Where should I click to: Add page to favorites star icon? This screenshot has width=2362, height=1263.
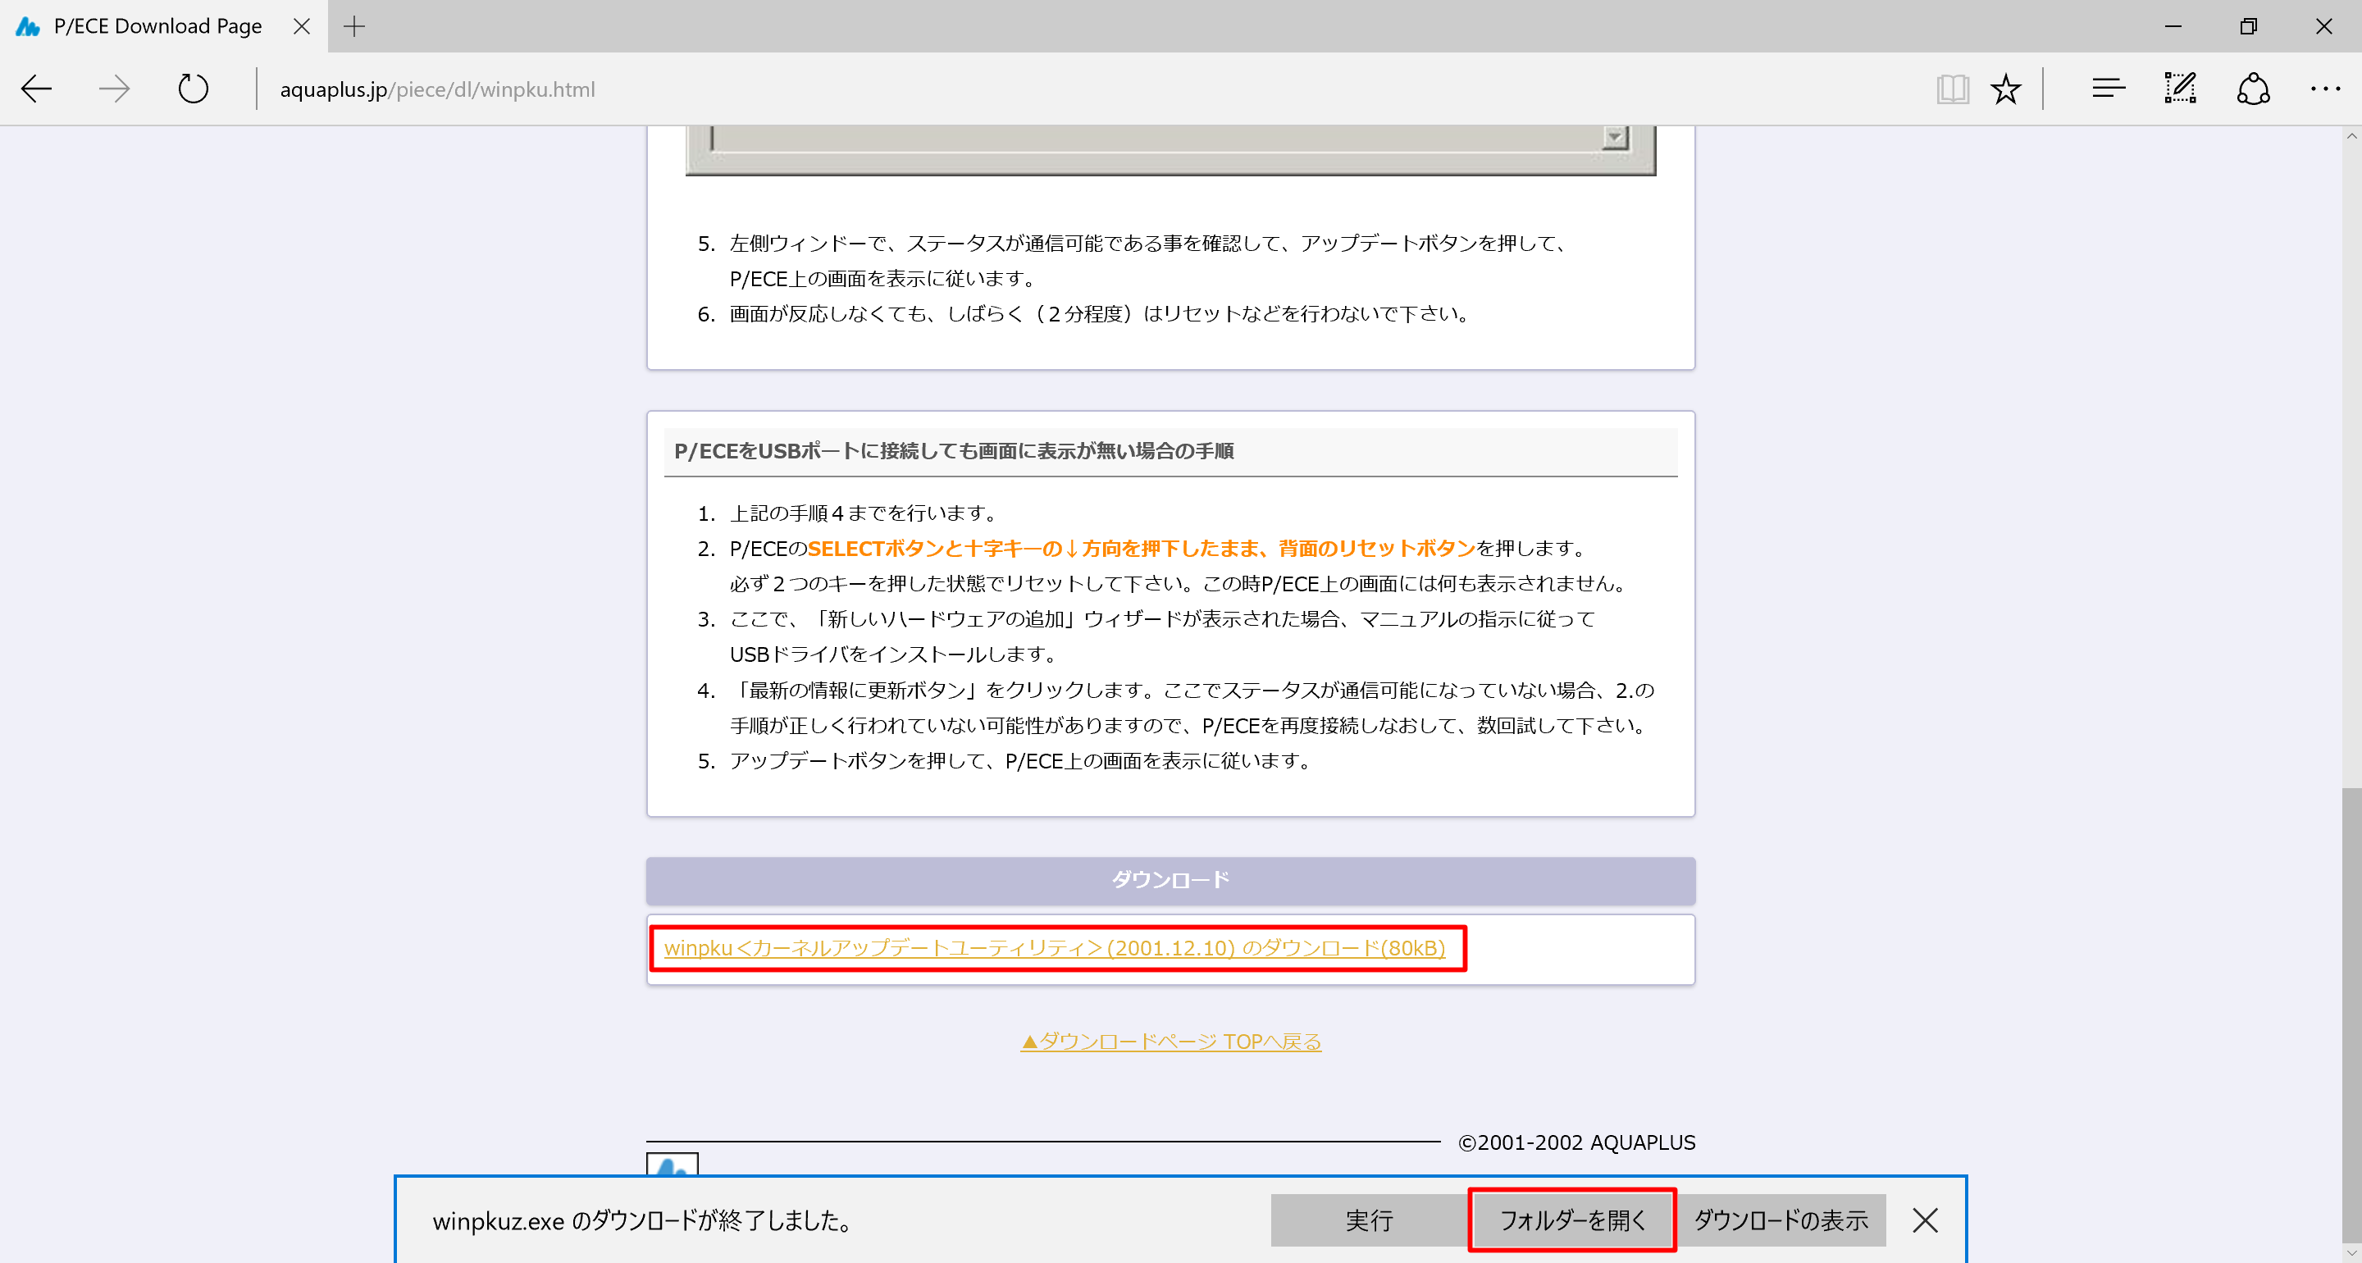(2005, 89)
